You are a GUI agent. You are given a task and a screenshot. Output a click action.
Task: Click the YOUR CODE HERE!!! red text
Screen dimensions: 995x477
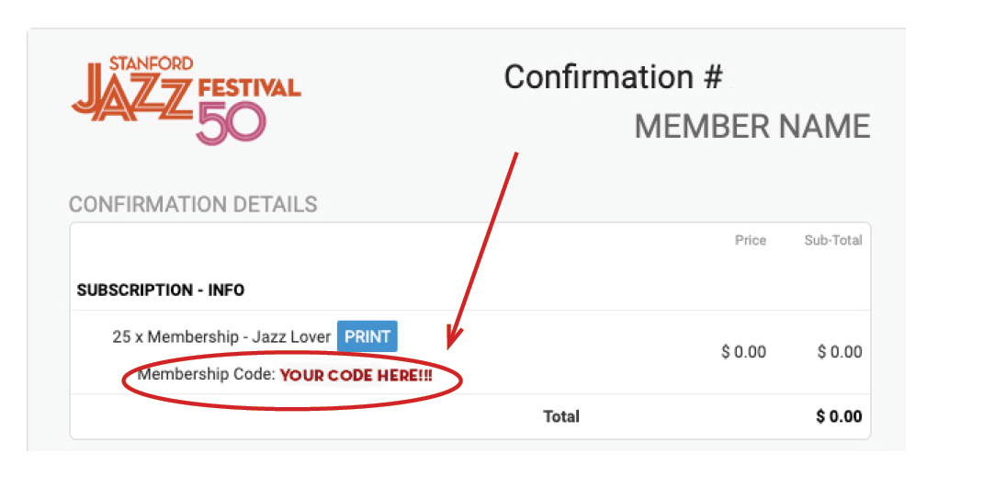pos(356,375)
